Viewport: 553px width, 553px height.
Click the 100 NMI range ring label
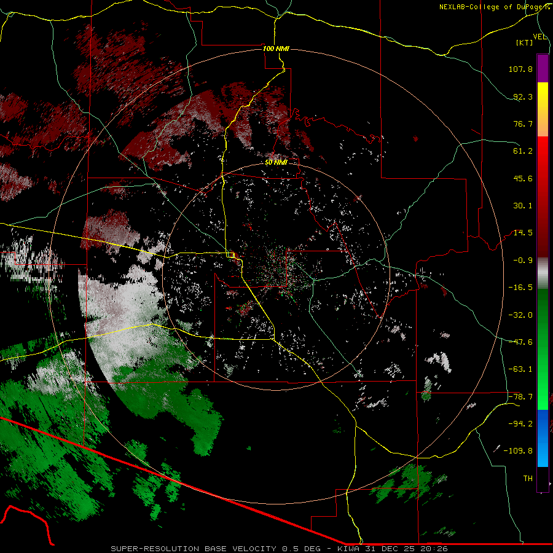tap(276, 49)
